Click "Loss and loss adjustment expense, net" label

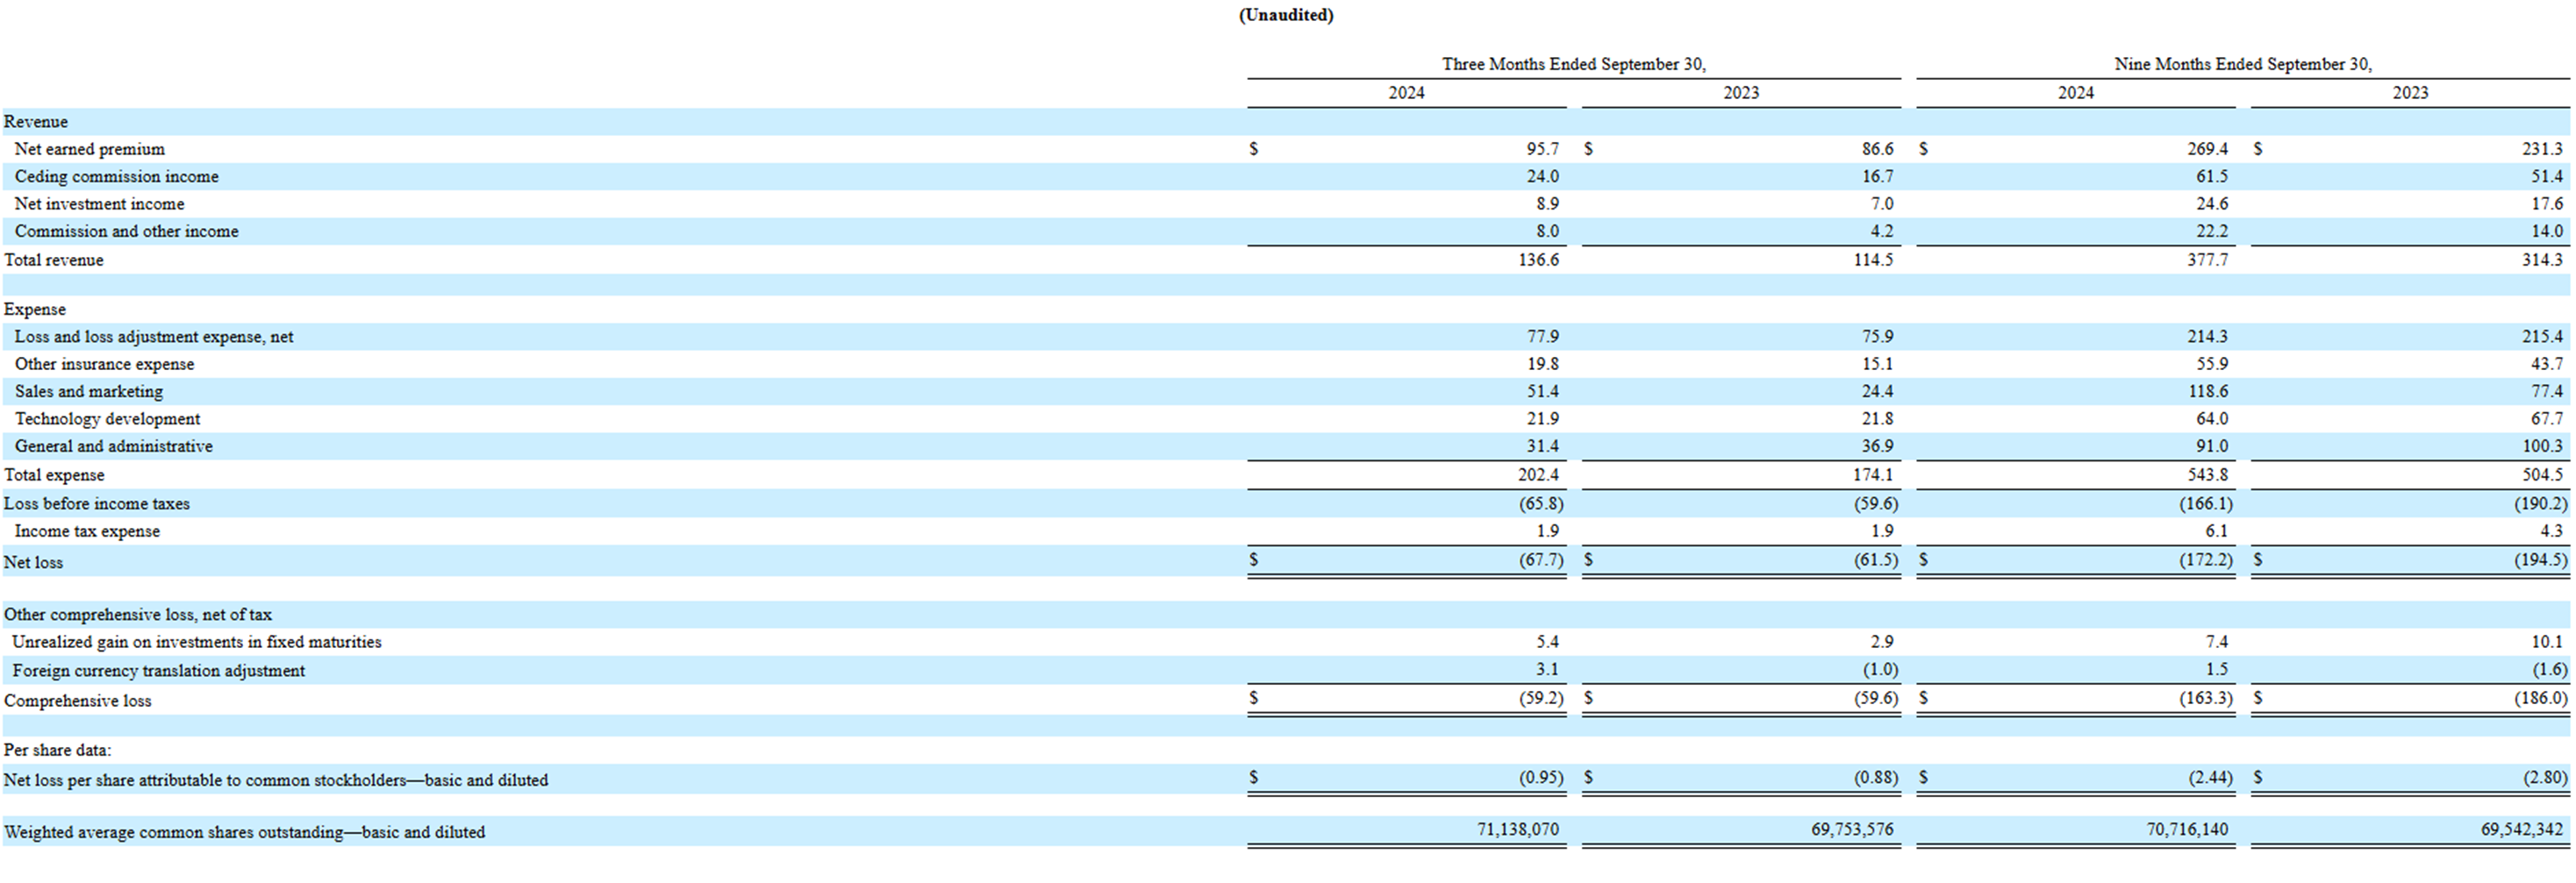[153, 337]
